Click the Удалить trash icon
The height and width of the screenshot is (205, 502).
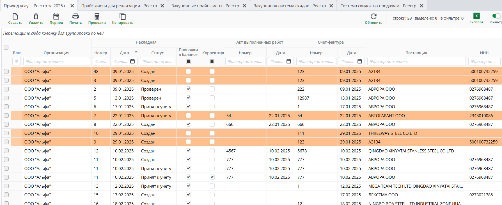36,17
